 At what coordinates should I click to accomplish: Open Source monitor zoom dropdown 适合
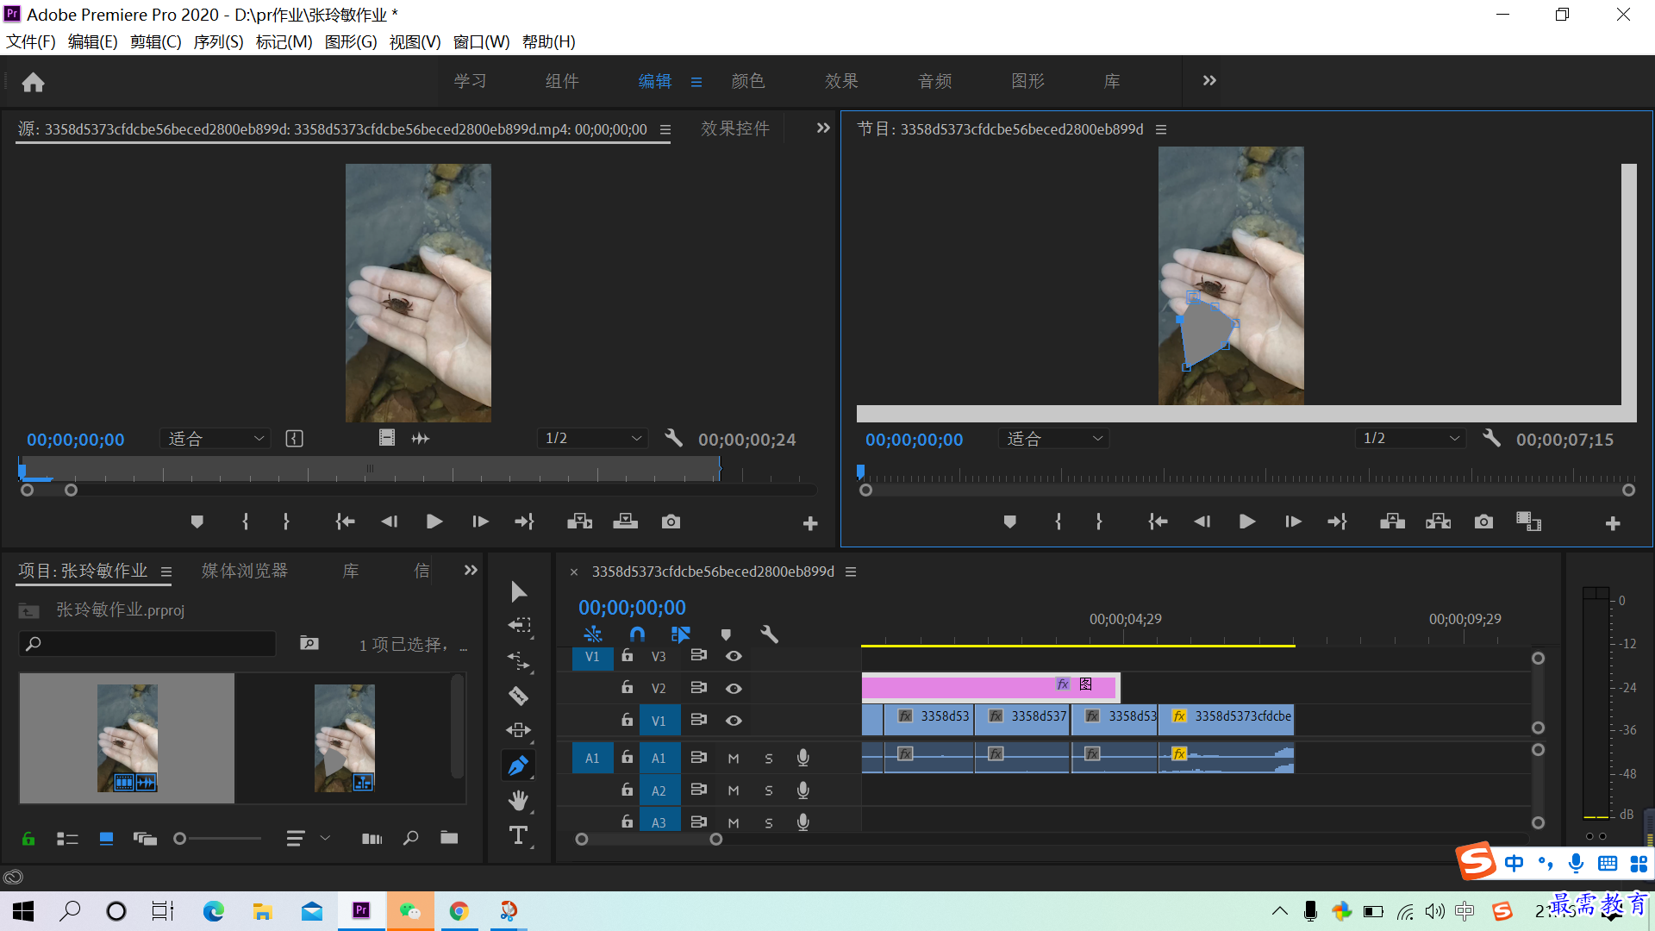pos(215,439)
